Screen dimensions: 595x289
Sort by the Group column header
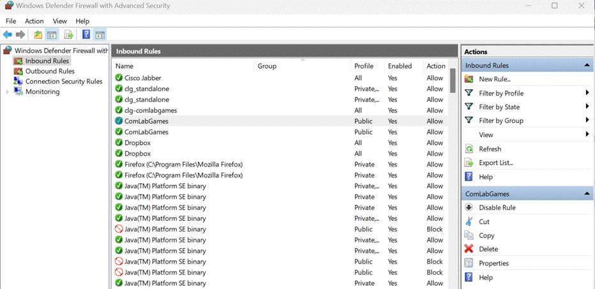tap(303, 66)
